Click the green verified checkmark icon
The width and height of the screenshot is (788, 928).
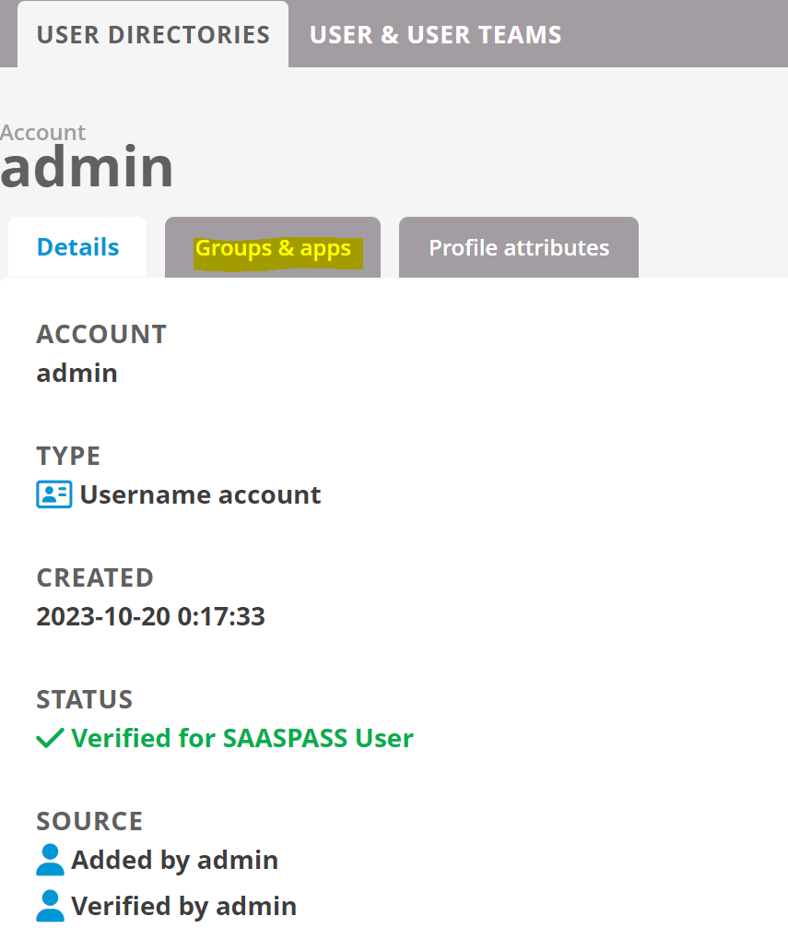tap(51, 738)
